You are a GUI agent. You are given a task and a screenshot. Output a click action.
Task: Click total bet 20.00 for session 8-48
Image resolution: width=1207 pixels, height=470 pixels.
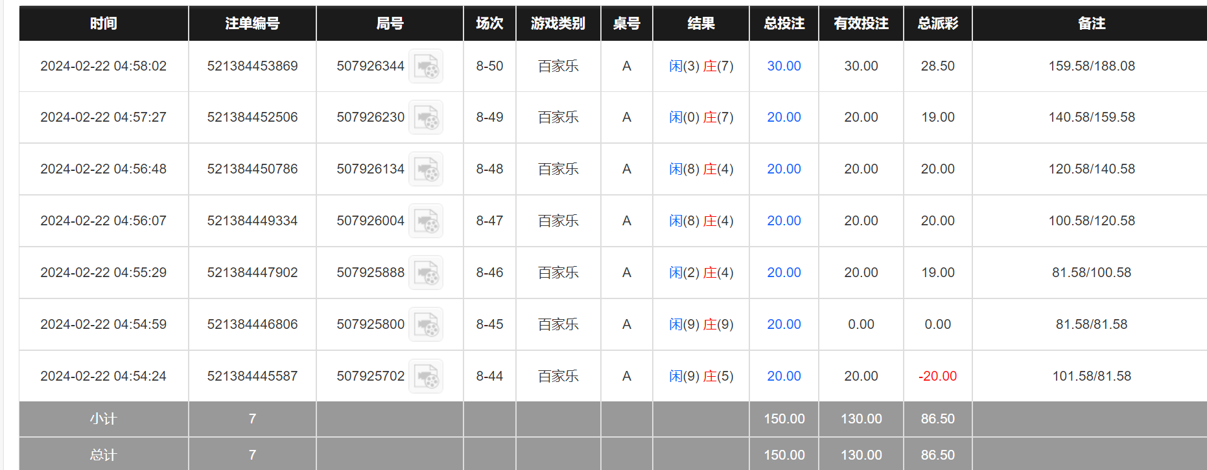pos(784,169)
